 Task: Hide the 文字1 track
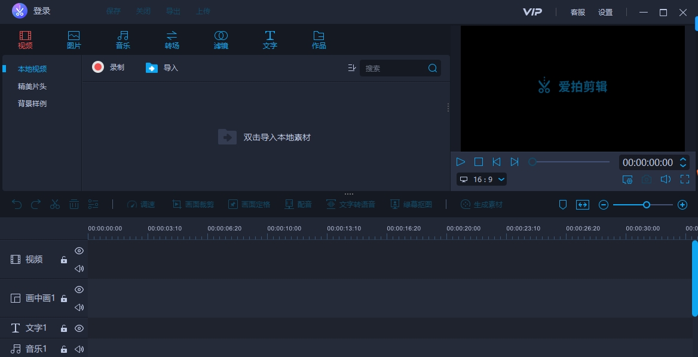pyautogui.click(x=79, y=328)
